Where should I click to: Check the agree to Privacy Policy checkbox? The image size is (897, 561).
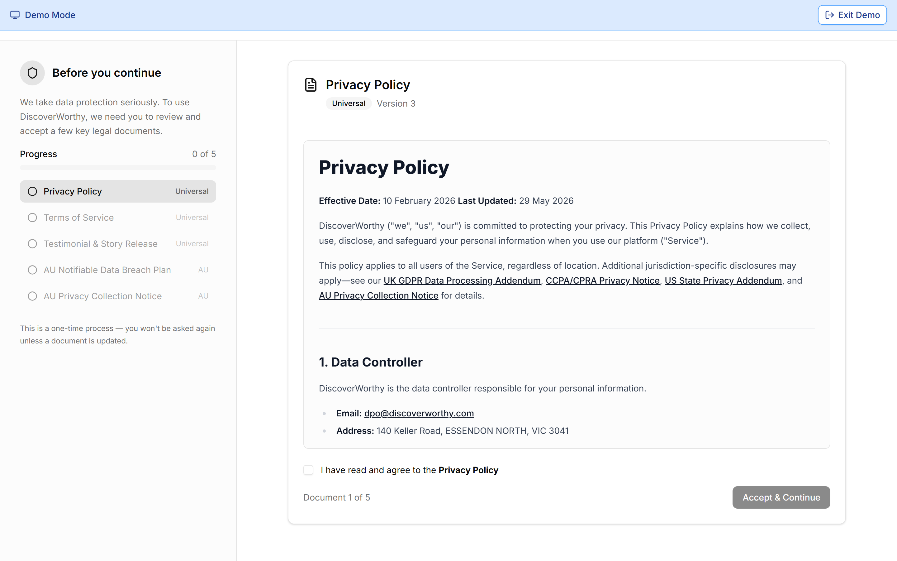pos(308,470)
